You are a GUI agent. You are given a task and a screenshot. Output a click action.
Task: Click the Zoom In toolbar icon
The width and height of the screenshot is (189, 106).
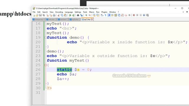coord(86,15)
